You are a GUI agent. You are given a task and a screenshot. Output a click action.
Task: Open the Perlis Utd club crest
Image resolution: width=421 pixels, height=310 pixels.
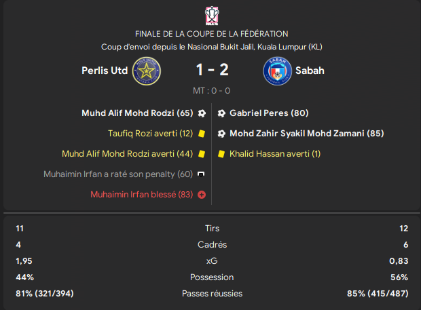coord(146,71)
